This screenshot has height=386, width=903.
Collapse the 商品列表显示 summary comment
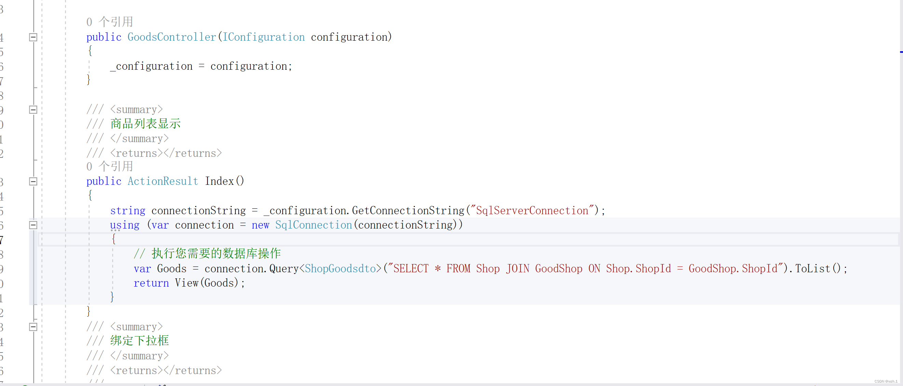[x=33, y=110]
